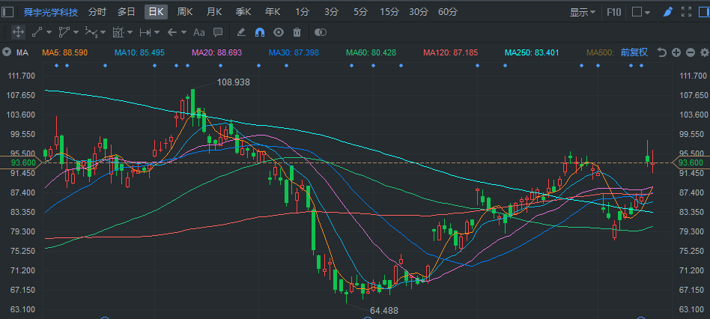The height and width of the screenshot is (319, 710).
Task: Toggle drawings visibility with the eye icon
Action: coord(279,32)
